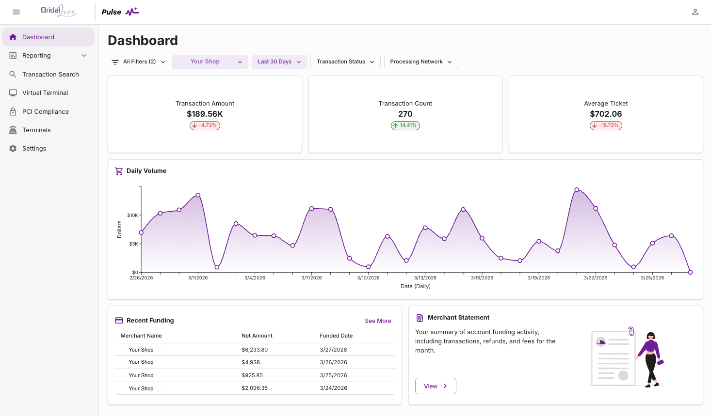Open the Transaction Status filter dropdown

point(345,62)
